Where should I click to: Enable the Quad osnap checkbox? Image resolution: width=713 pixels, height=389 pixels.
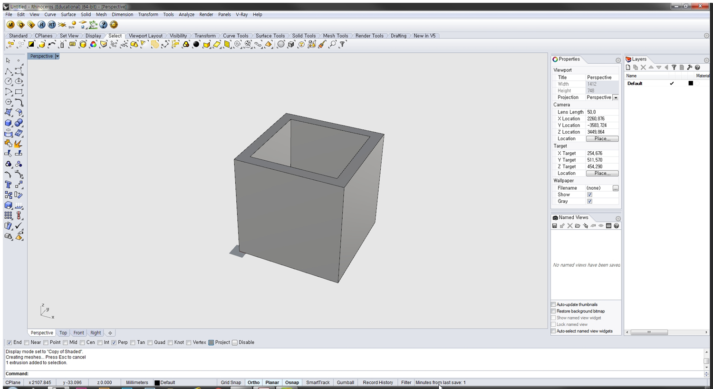pyautogui.click(x=150, y=342)
